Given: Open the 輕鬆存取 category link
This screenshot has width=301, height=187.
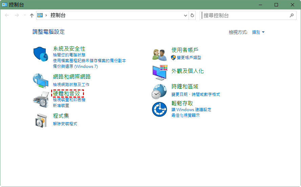Looking at the screenshot, I should click(x=182, y=103).
